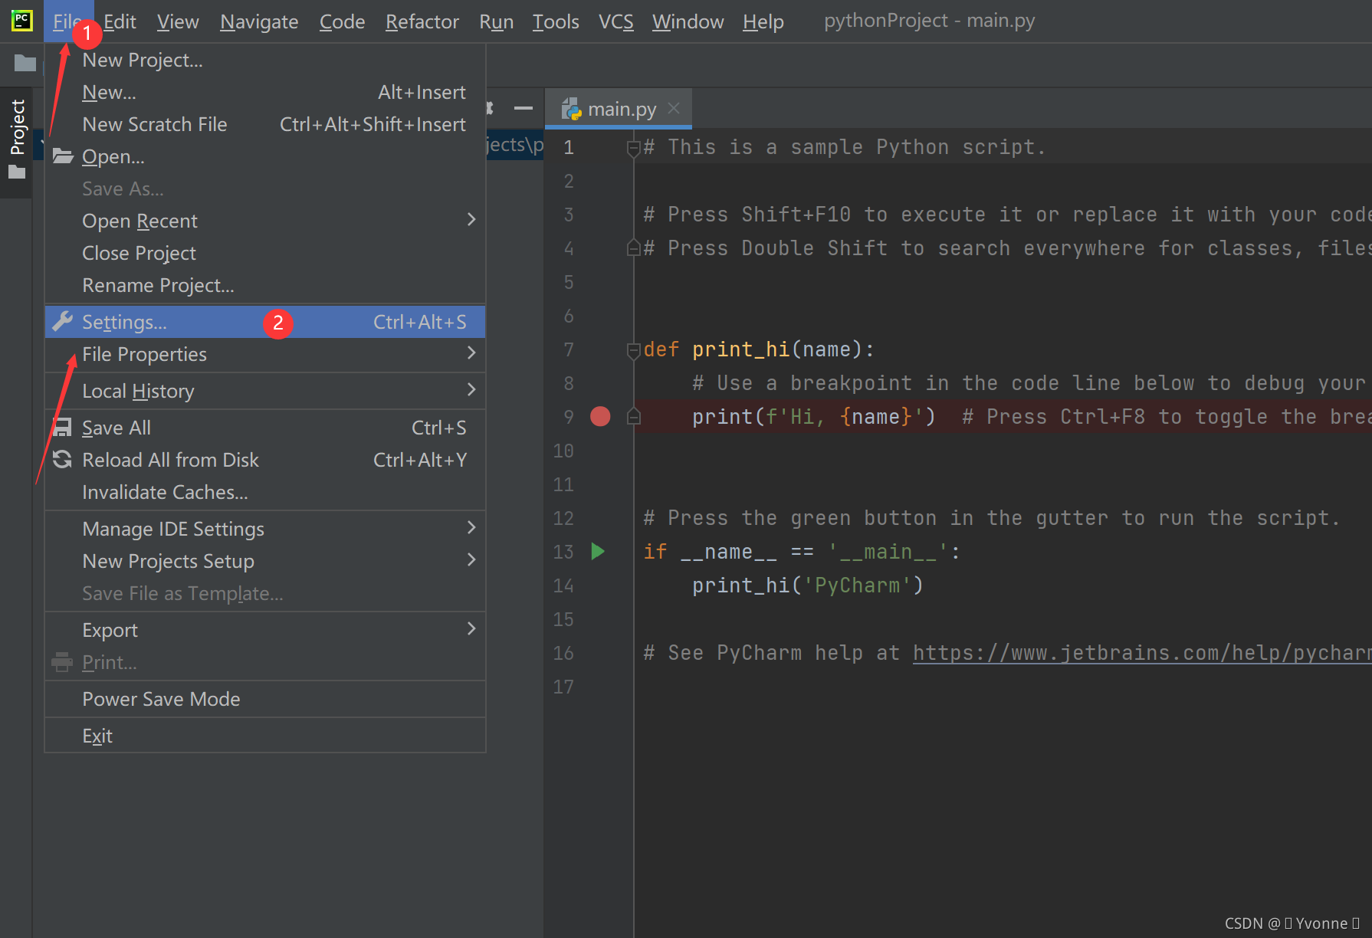Click the Save All disk icon

click(62, 428)
